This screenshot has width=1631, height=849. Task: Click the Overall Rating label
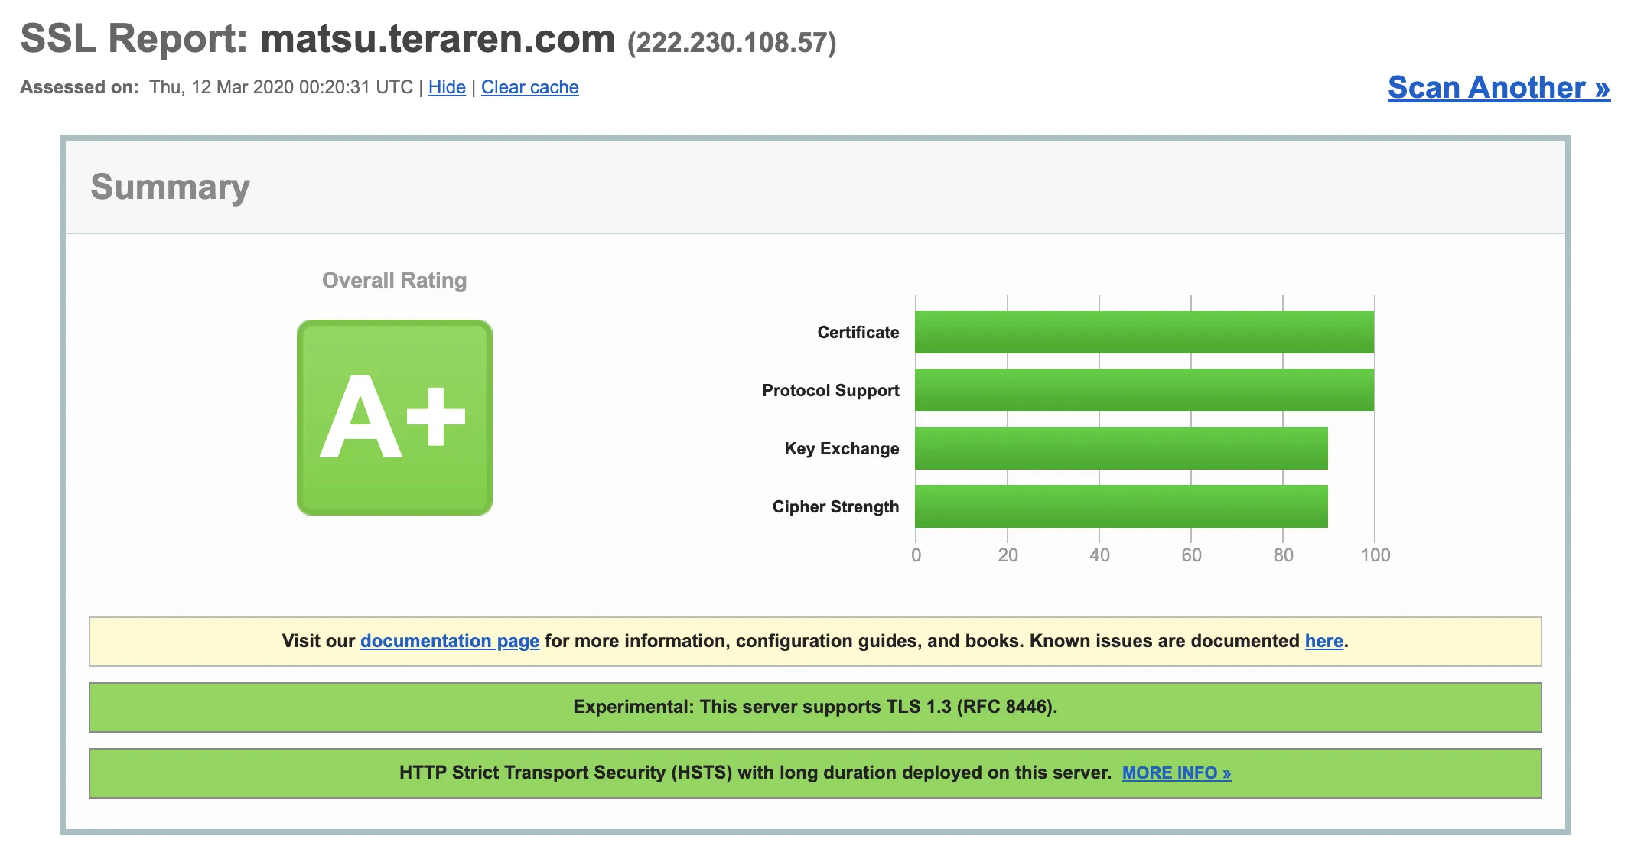[x=394, y=281]
